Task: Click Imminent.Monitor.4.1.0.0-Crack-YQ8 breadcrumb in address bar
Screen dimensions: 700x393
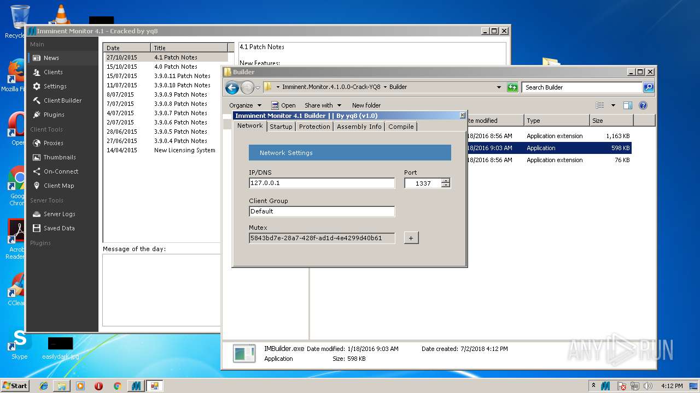Action: pyautogui.click(x=331, y=87)
